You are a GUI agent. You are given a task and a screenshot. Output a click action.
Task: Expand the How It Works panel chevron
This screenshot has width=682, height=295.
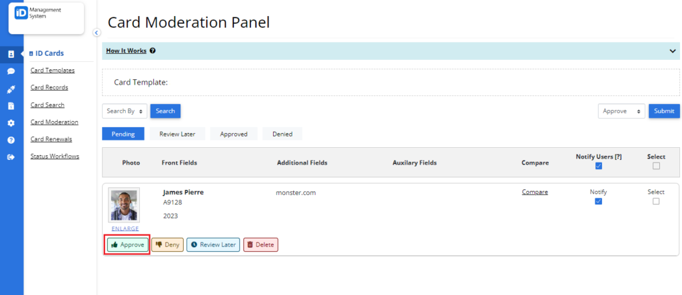tap(672, 51)
